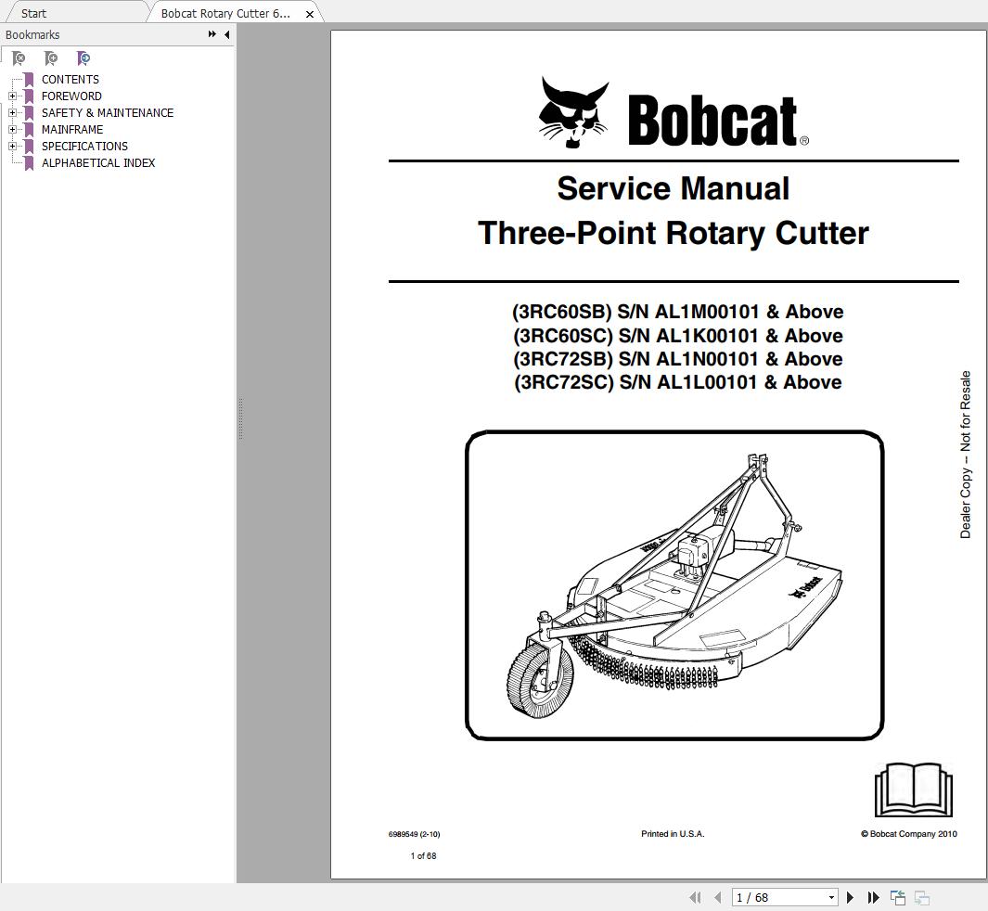The image size is (988, 911).
Task: Expand the SAFETY & MAINTENANCE bookmark
Action: coord(12,113)
